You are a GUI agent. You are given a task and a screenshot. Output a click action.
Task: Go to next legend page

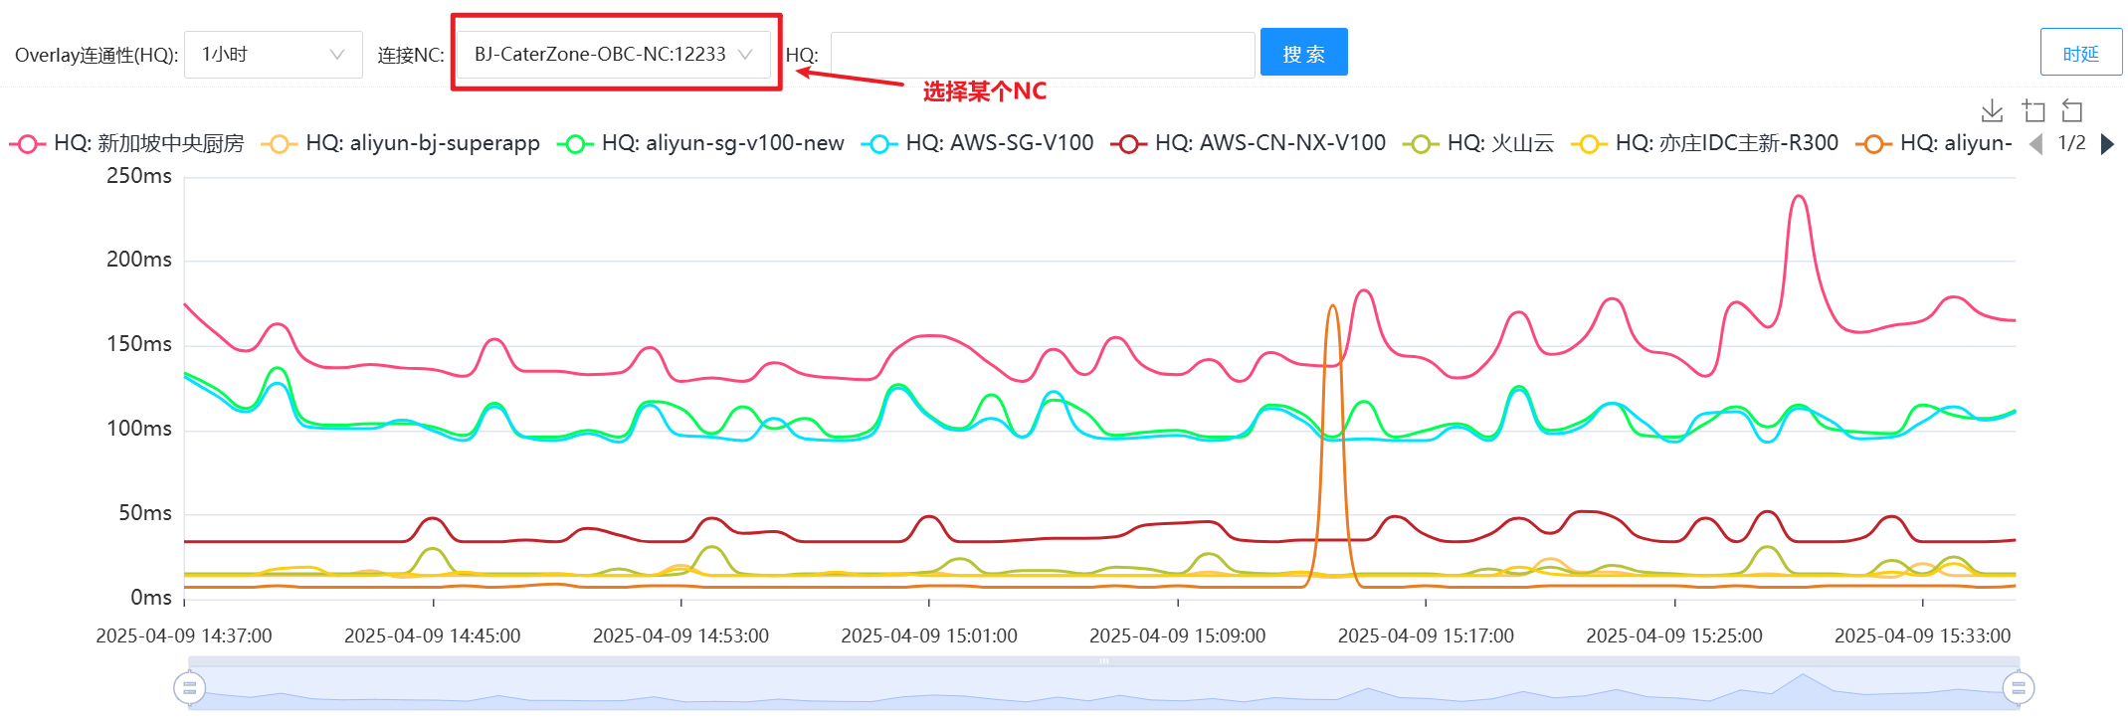2107,144
